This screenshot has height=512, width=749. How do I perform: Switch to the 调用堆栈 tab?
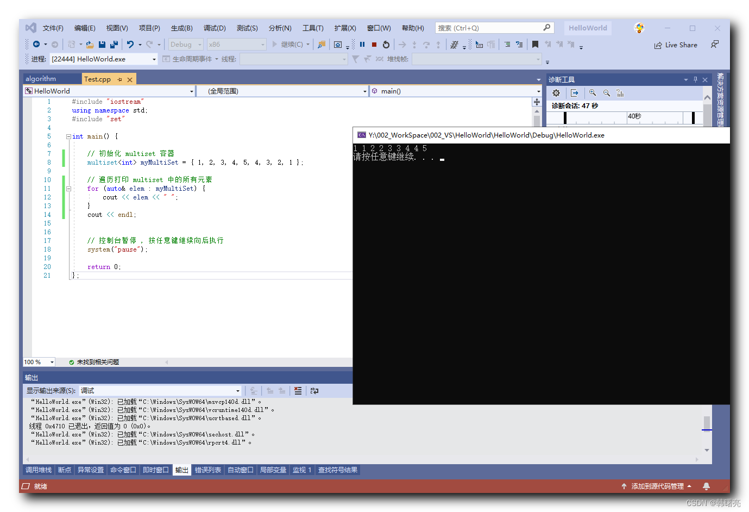(x=39, y=470)
